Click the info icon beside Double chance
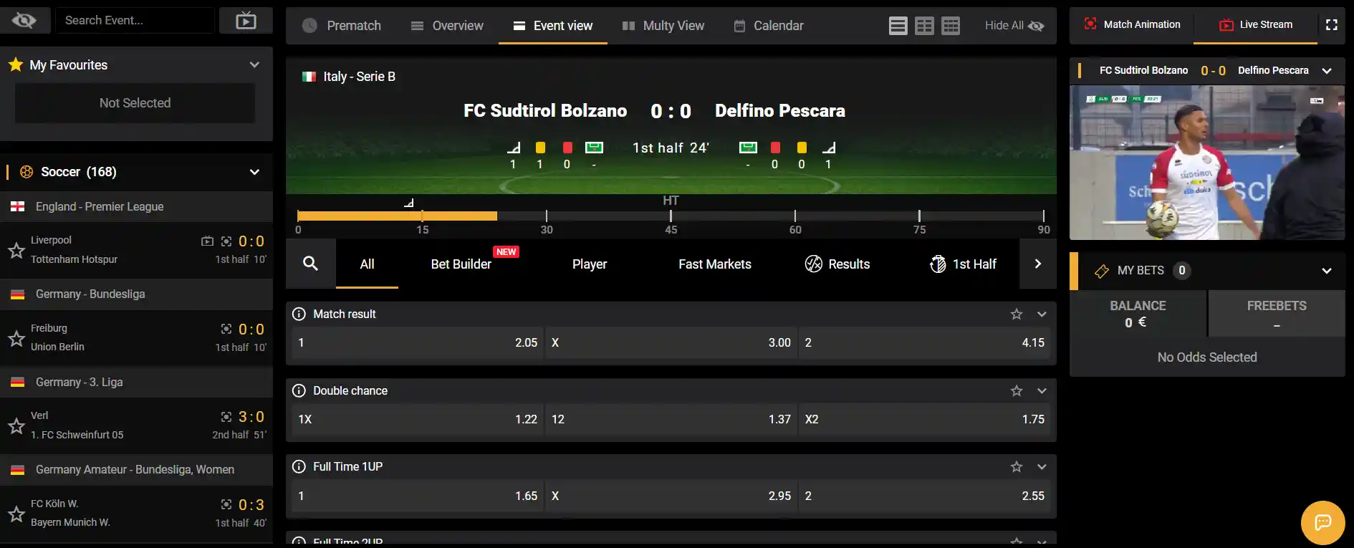Viewport: 1354px width, 548px height. click(299, 390)
